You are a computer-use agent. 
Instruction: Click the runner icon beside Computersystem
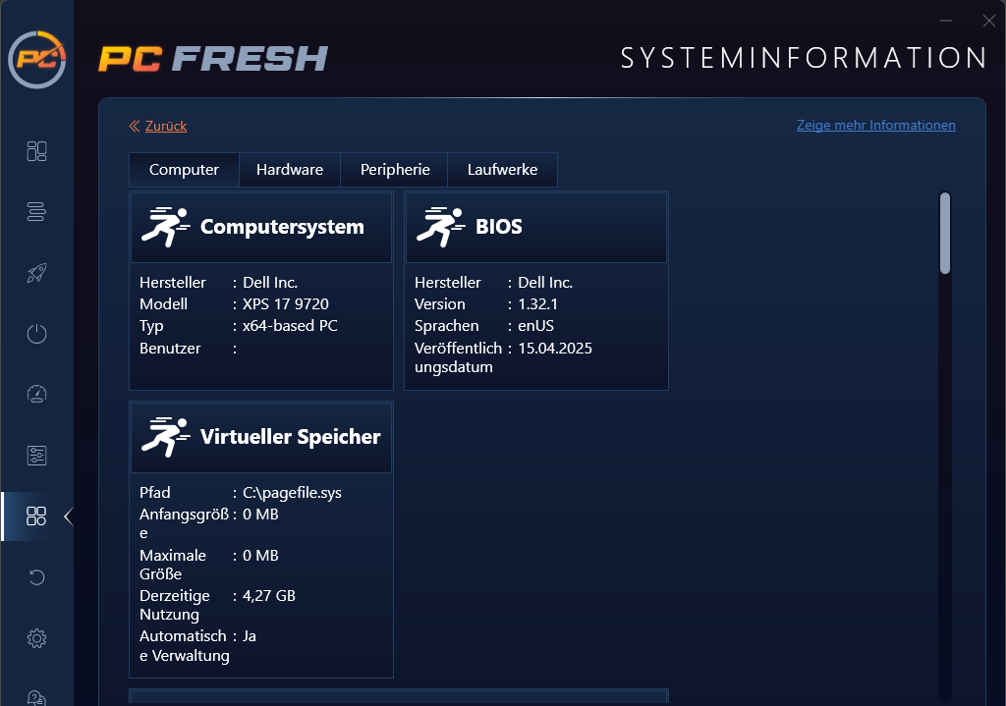[165, 227]
